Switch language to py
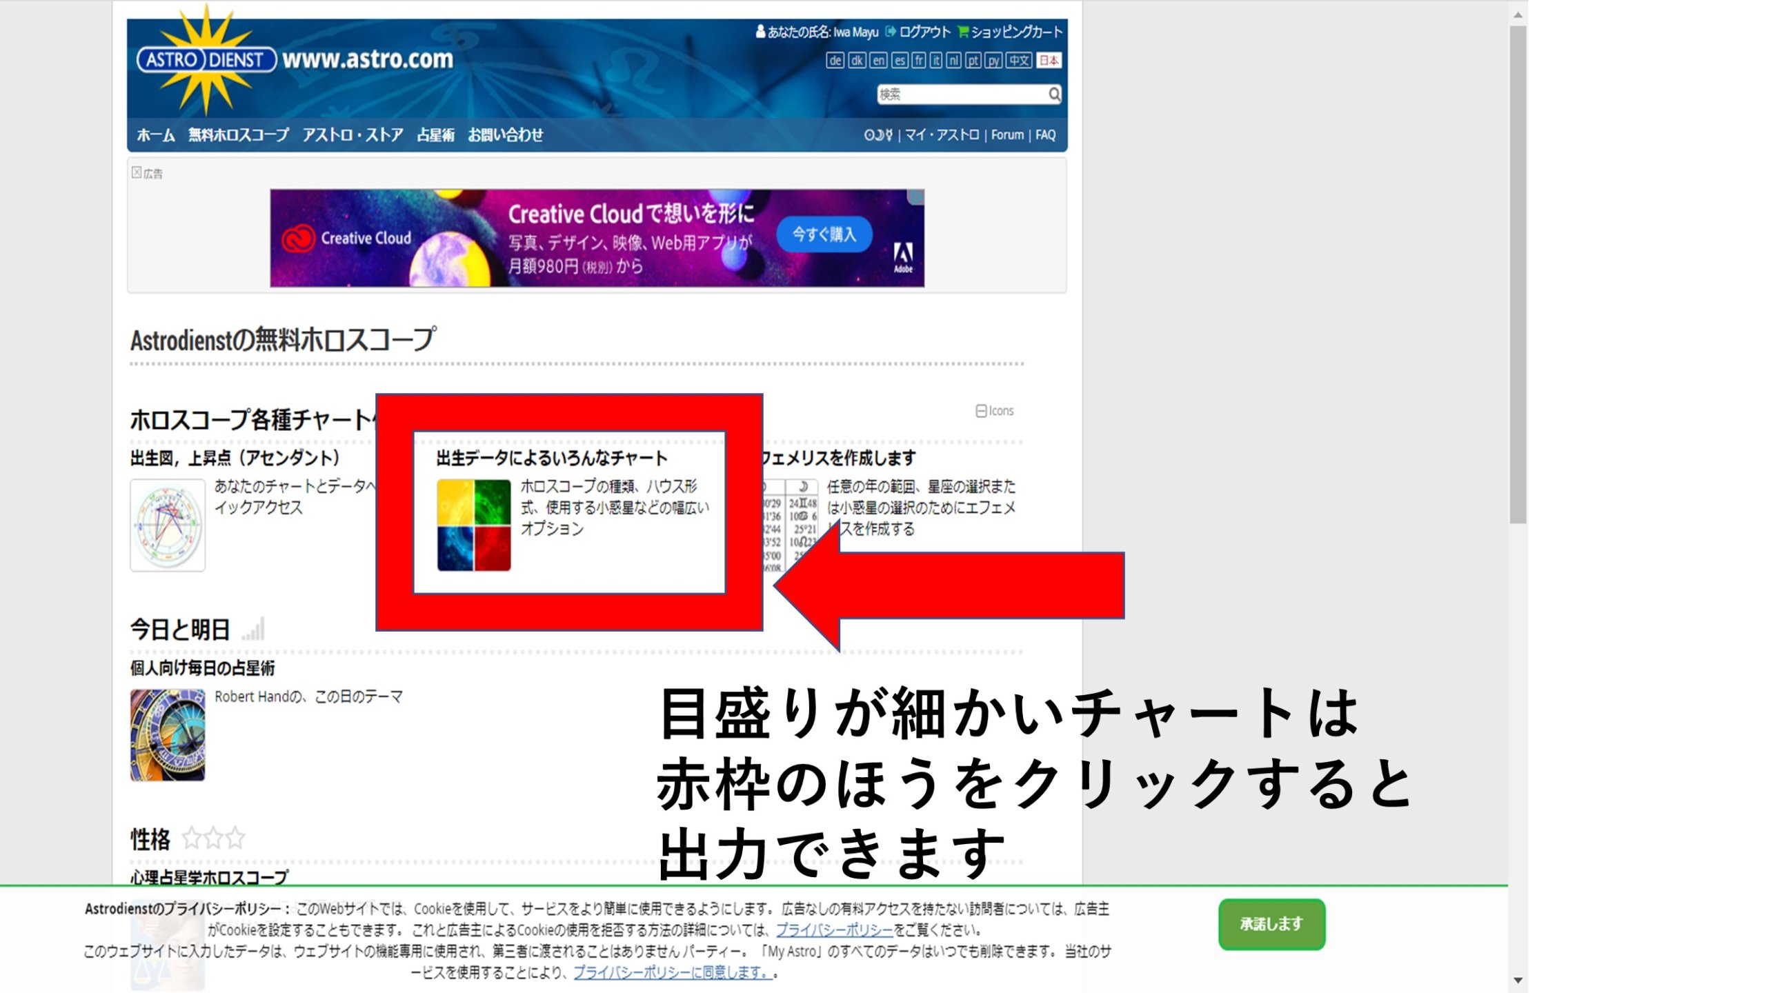 pos(993,61)
